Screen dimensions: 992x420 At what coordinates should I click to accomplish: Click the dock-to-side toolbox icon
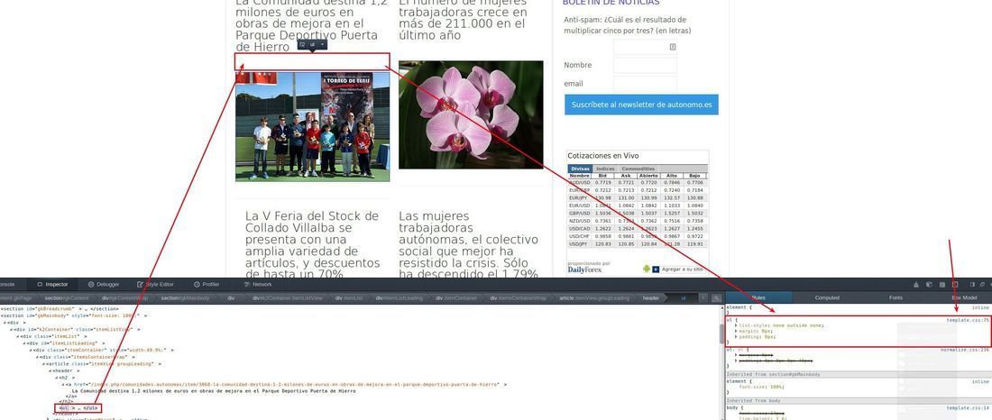(972, 285)
